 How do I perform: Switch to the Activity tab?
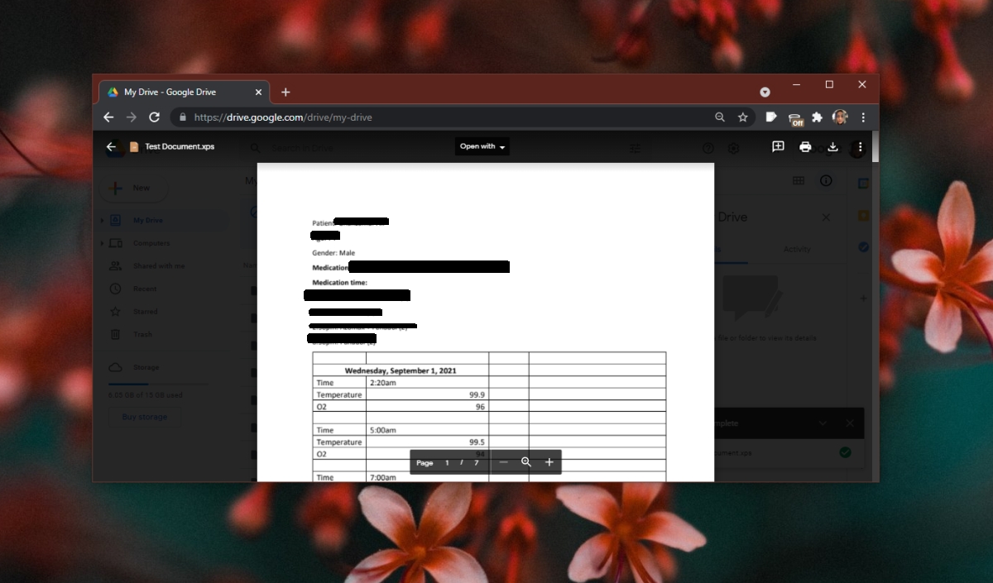pyautogui.click(x=797, y=249)
